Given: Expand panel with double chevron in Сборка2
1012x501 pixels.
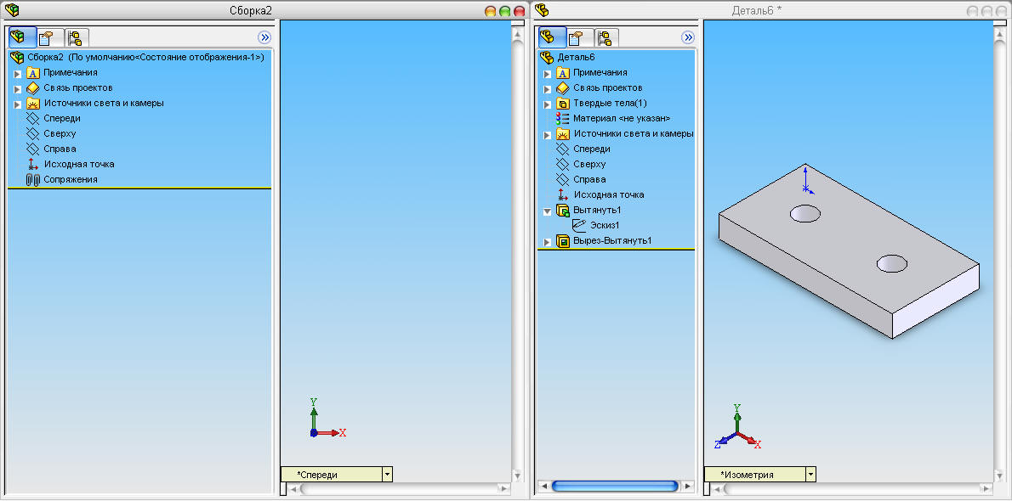Looking at the screenshot, I should [x=264, y=37].
